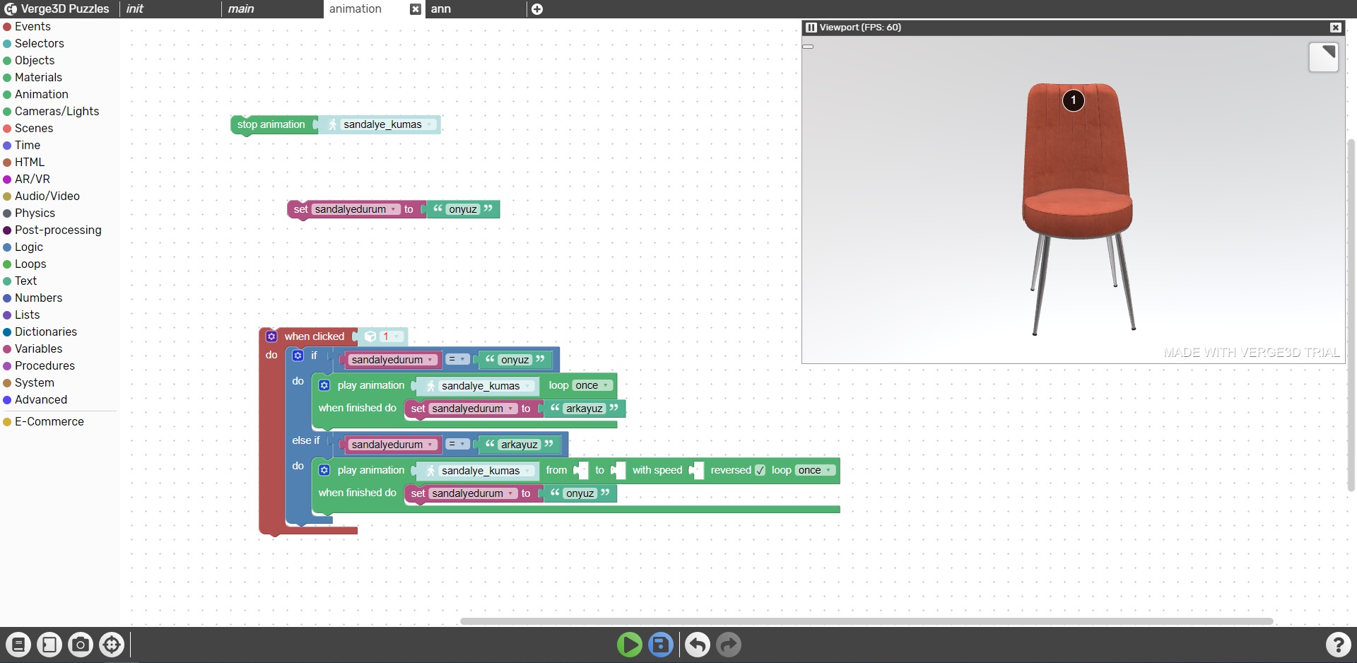The height and width of the screenshot is (663, 1357).
Task: Edit the onyuz text in standalone set block
Action: point(463,209)
